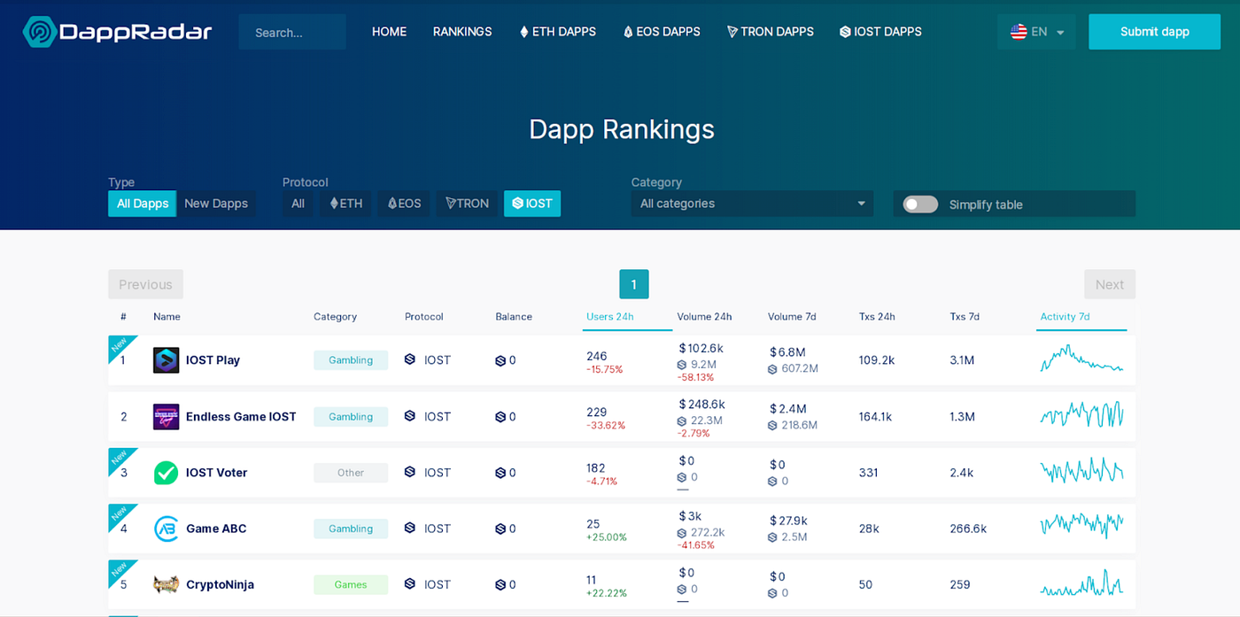Click the CryptoNinja app icon
This screenshot has width=1240, height=617.
pos(166,584)
